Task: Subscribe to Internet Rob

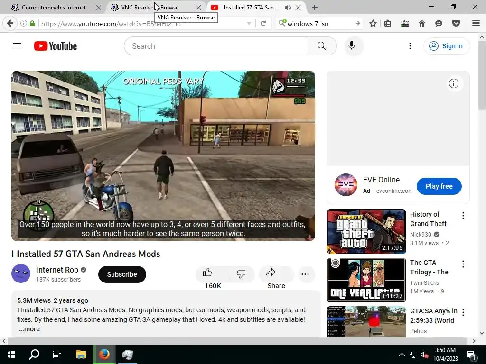Action: (x=122, y=274)
